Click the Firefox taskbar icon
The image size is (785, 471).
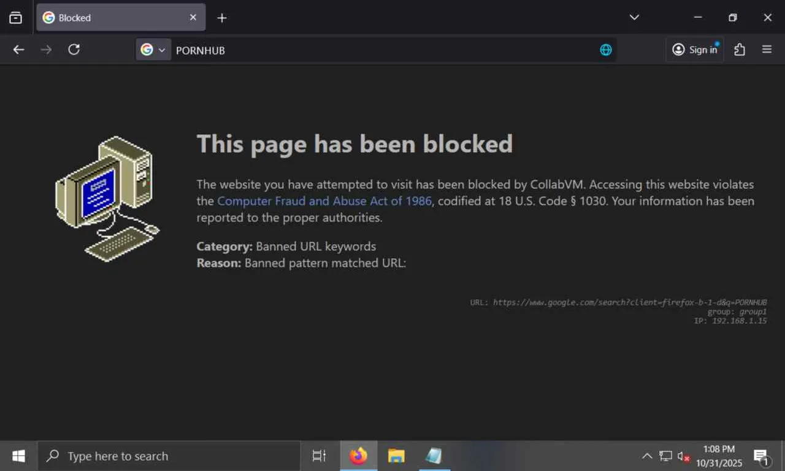pos(358,456)
